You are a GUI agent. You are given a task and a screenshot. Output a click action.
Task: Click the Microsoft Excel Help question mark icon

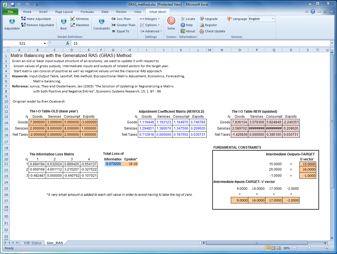[x=313, y=12]
